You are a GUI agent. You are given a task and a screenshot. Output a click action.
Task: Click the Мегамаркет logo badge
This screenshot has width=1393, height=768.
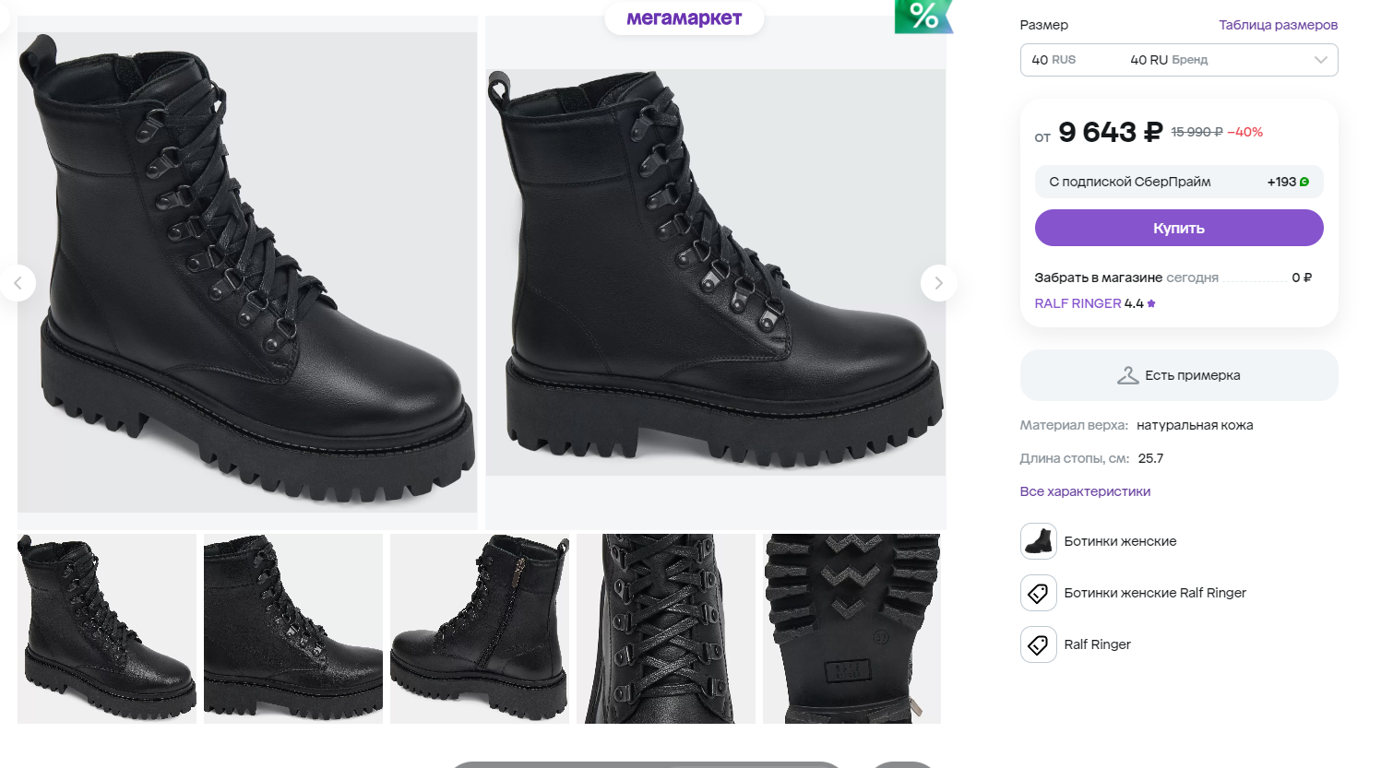click(684, 18)
